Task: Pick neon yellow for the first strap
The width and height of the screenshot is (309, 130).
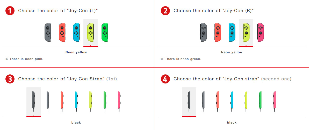Action: point(90,102)
